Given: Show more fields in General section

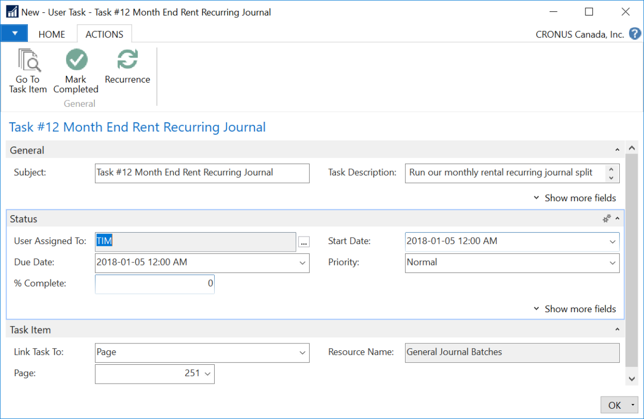Looking at the screenshot, I should click(x=575, y=198).
